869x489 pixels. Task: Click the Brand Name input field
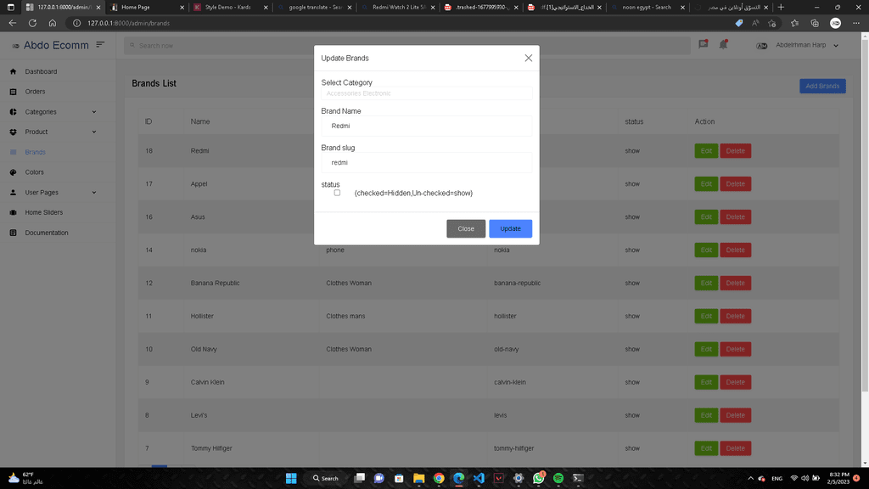tap(427, 126)
